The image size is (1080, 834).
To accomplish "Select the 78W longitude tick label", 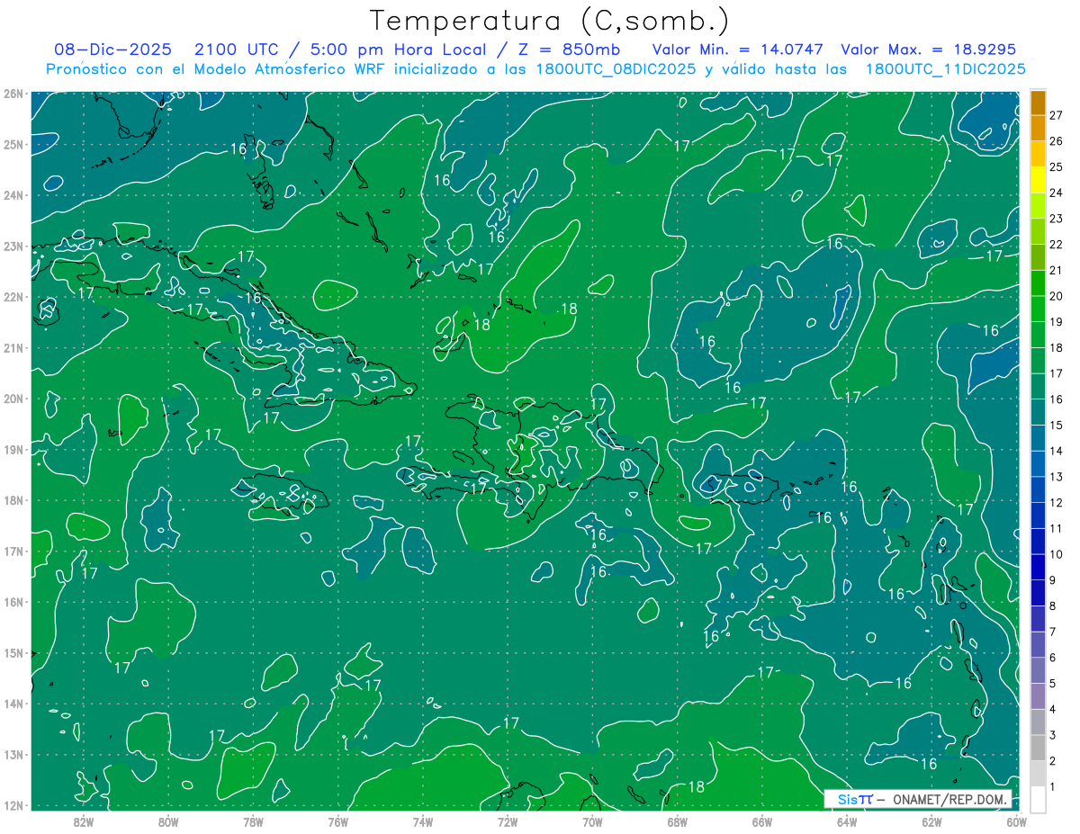I will (x=253, y=821).
